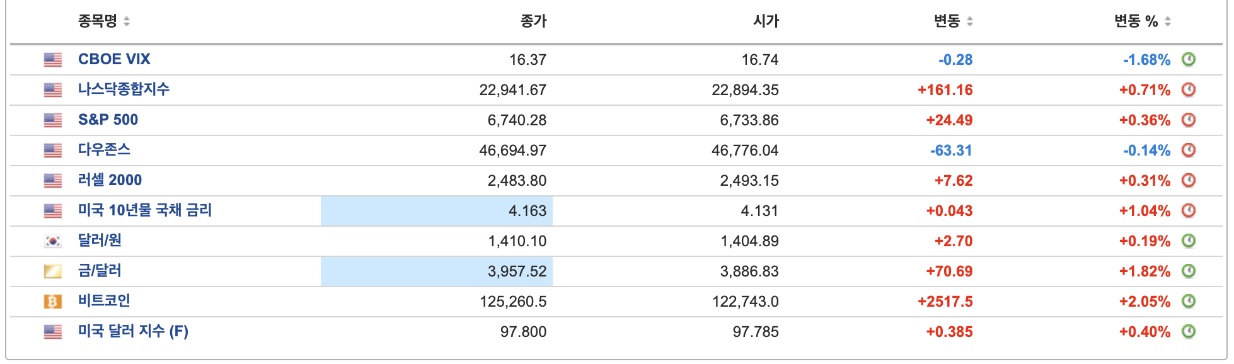Click the red clock icon in 다우존스 row
This screenshot has width=1234, height=364.
[x=1187, y=150]
